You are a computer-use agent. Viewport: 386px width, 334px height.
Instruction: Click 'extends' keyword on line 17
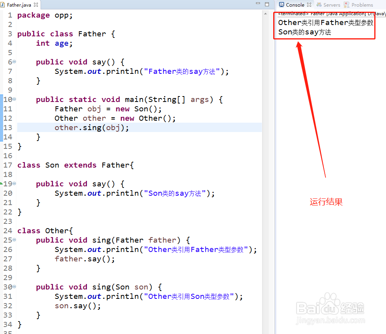tap(80, 165)
